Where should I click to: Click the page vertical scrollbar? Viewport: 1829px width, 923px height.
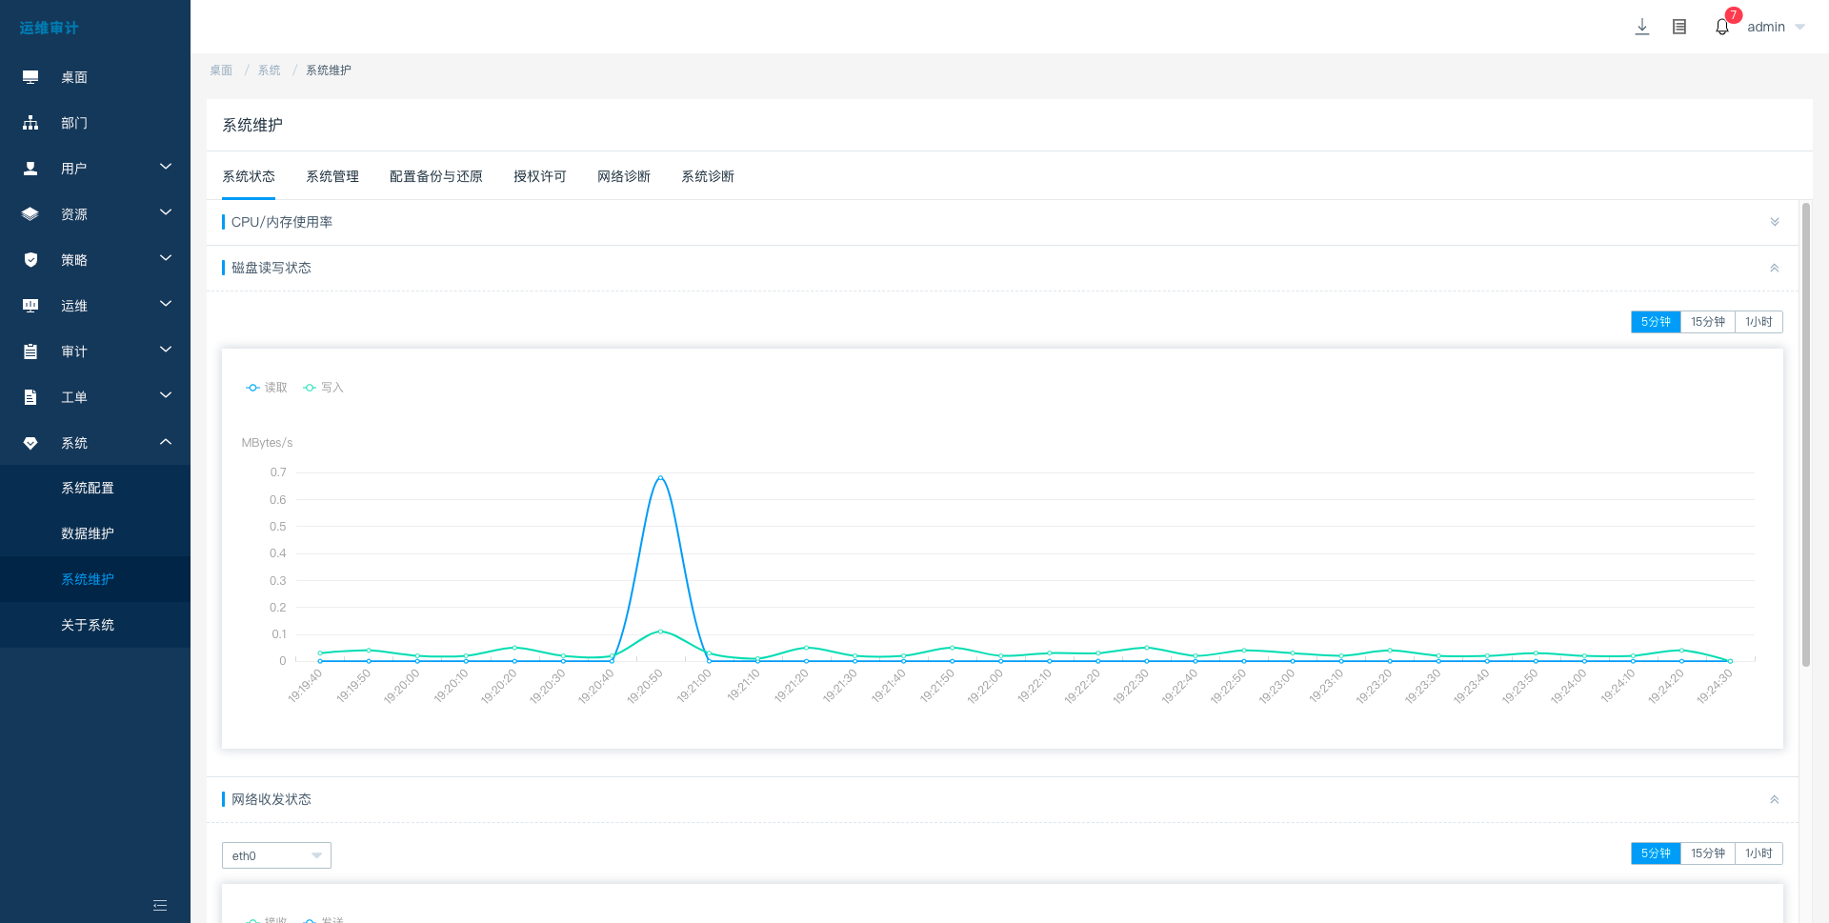point(1805,434)
